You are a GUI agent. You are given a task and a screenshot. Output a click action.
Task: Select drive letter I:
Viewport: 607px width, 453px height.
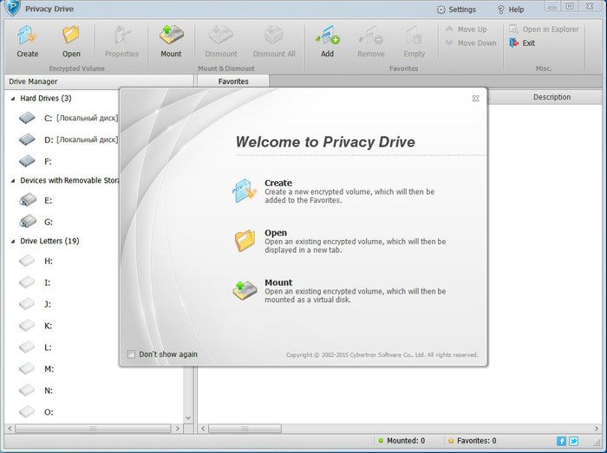(35, 282)
